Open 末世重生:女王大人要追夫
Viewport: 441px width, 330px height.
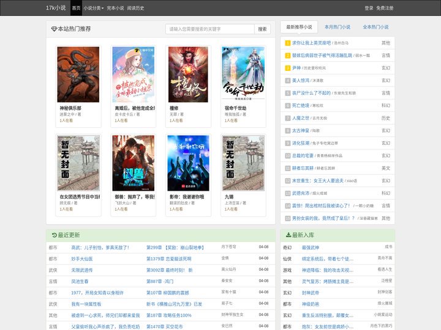(x=318, y=181)
